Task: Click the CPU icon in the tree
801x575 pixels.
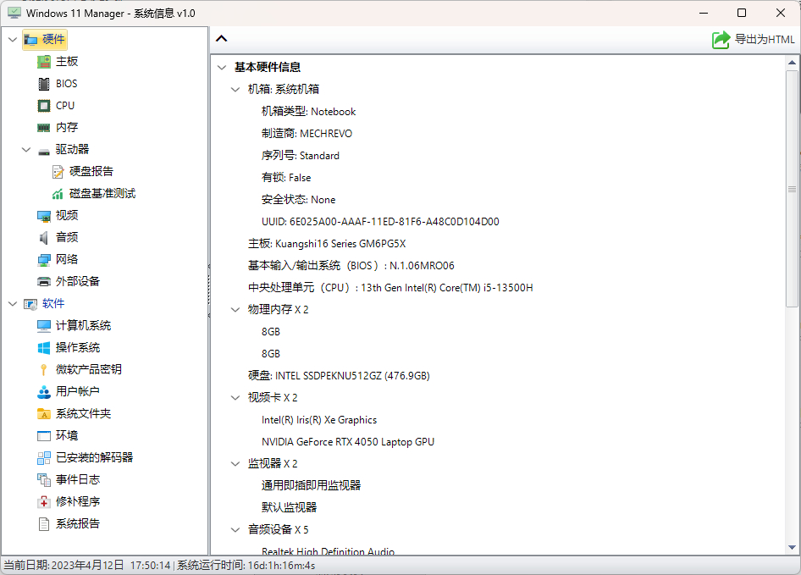Action: click(x=44, y=105)
